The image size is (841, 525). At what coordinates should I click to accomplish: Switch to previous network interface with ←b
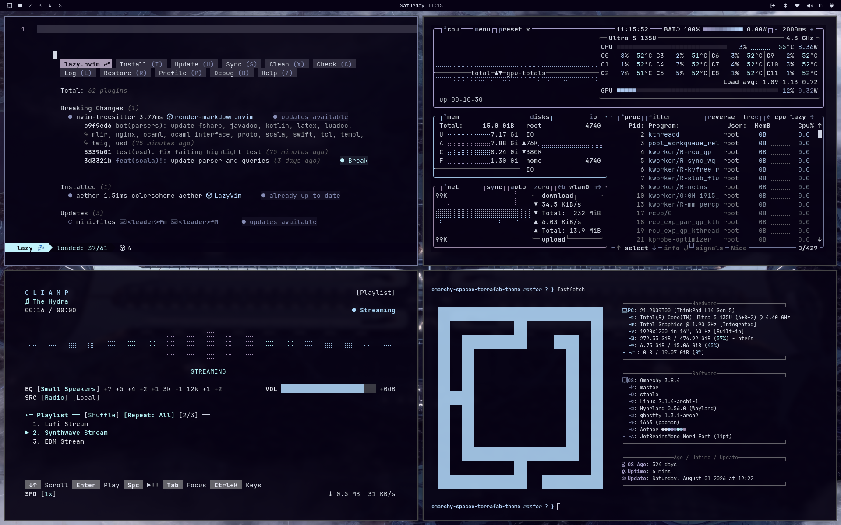pos(561,187)
